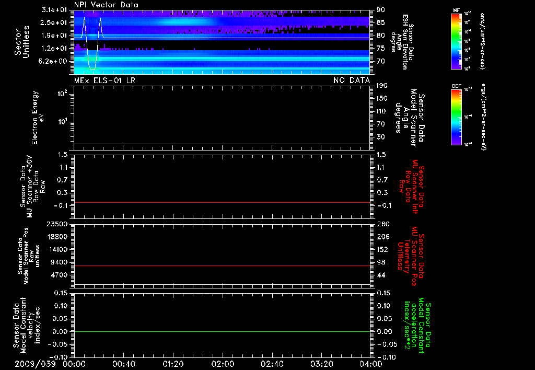Click the 'Sector Unitless' axis title
Image resolution: width=535 pixels, height=370 pixels.
click(x=22, y=42)
